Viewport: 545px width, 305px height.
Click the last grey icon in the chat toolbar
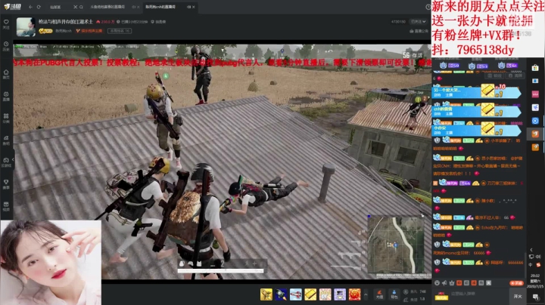pos(488,283)
